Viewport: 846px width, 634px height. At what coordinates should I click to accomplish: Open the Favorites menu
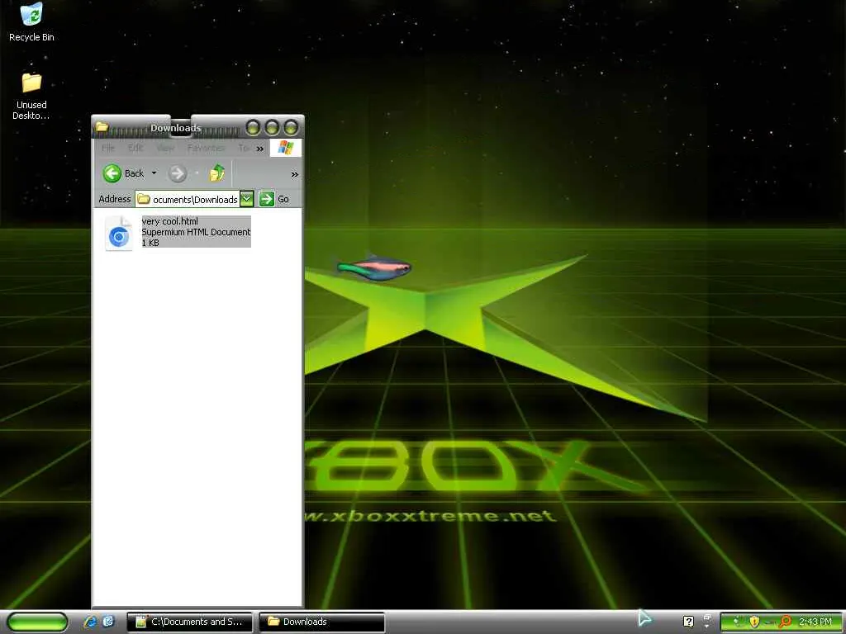tap(206, 148)
